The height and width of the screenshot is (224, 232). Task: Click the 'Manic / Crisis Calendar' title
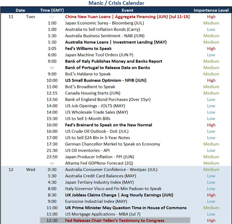(116, 3)
